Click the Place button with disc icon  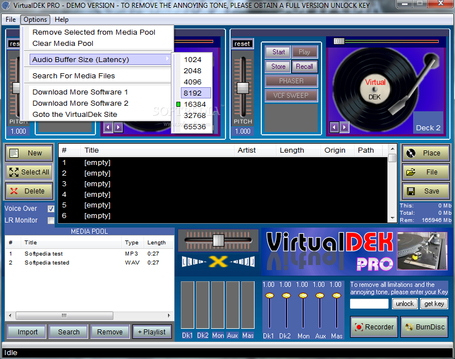426,153
